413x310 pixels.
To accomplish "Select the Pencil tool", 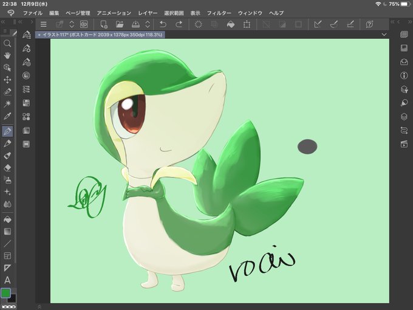I will [x=7, y=143].
